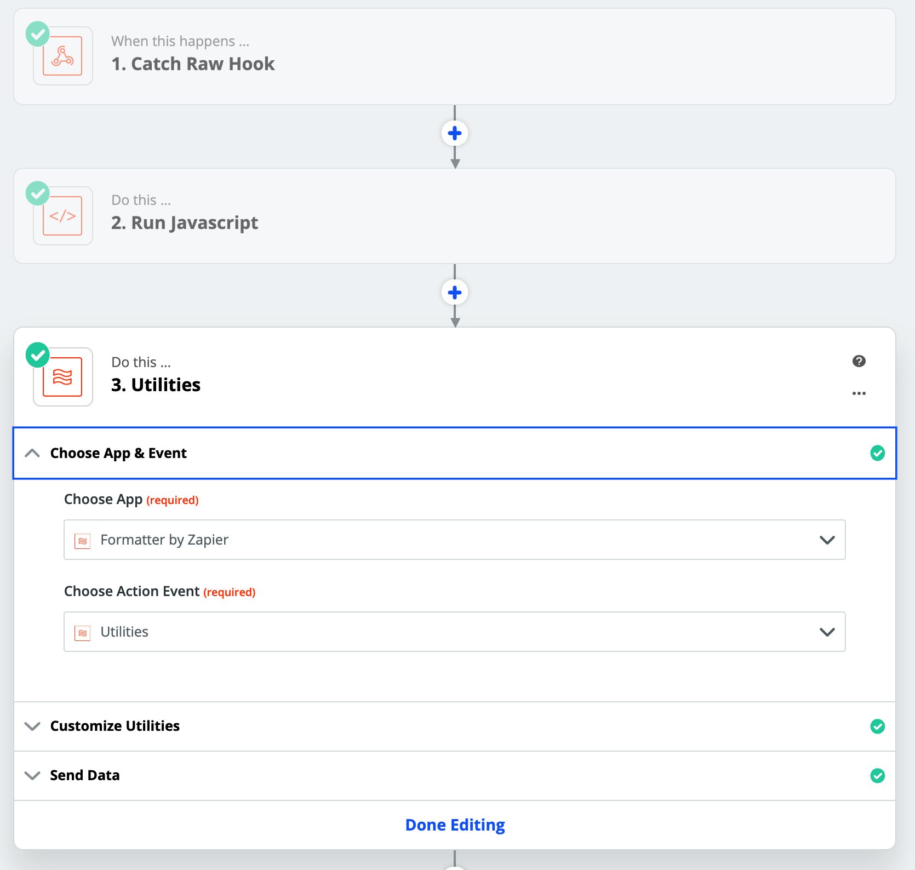The image size is (915, 870).
Task: Click the Customize Utilities heading
Action: [115, 726]
